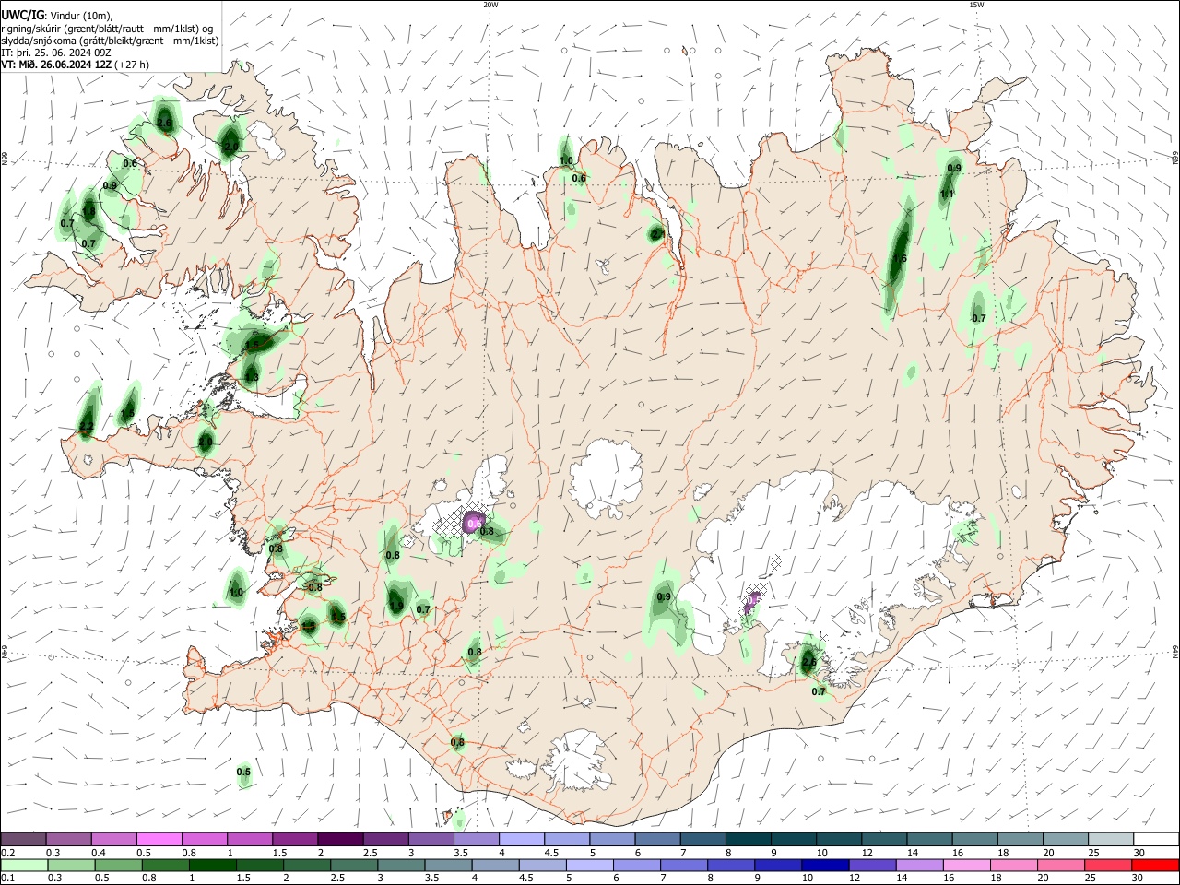Image resolution: width=1180 pixels, height=885 pixels.
Task: Click the top legend swatch between 0.2 and 0.3
Action: click(23, 839)
